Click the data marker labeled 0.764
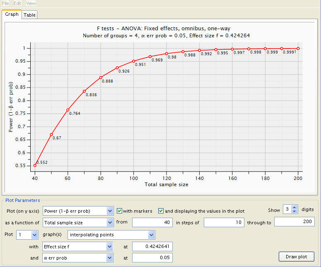Screen dimensions: 321x267 pos(68,110)
